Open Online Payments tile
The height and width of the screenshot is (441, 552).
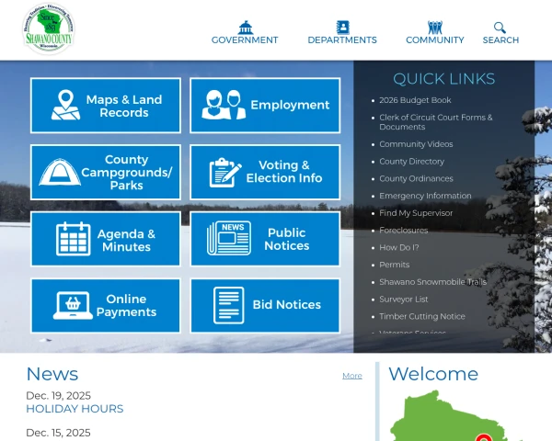pos(106,306)
